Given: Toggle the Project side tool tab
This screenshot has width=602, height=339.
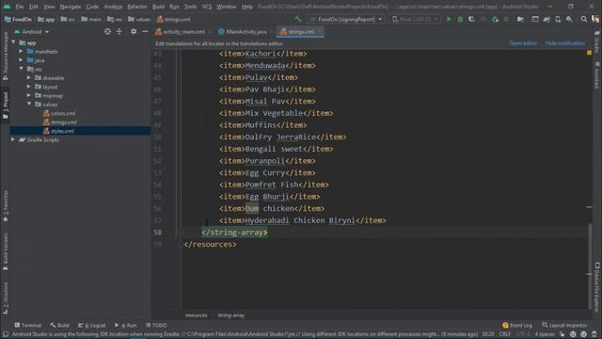Looking at the screenshot, I should click(5, 105).
